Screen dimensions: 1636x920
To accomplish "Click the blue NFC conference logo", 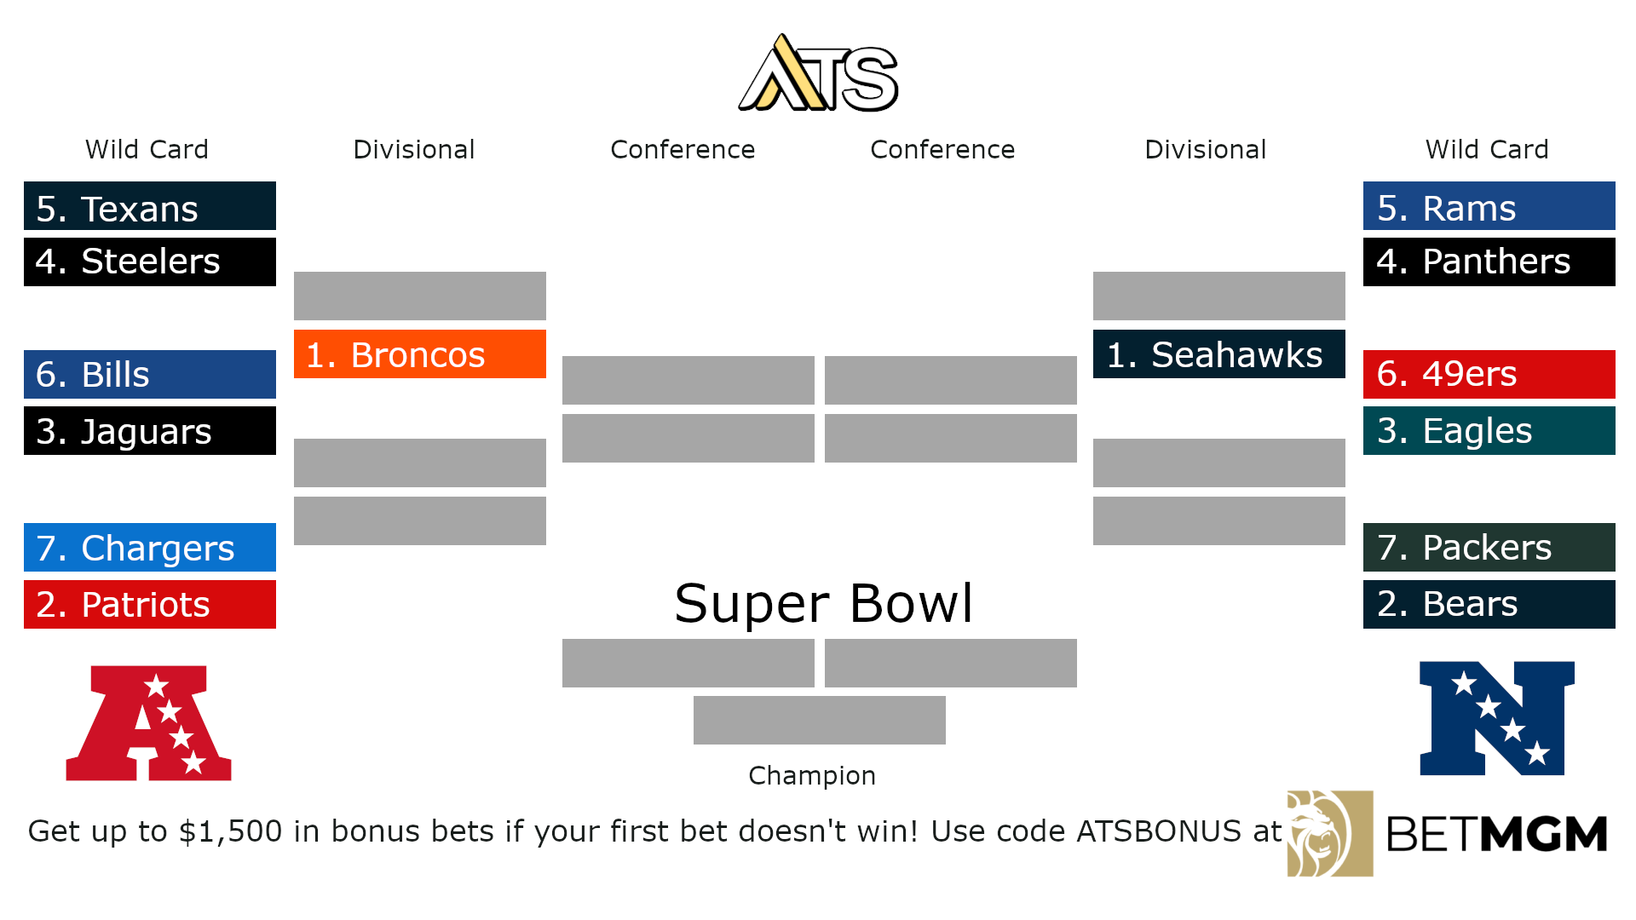I will [x=1496, y=718].
